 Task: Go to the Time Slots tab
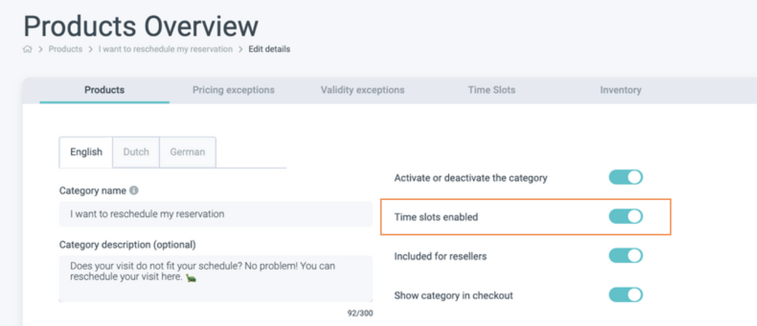tap(492, 90)
